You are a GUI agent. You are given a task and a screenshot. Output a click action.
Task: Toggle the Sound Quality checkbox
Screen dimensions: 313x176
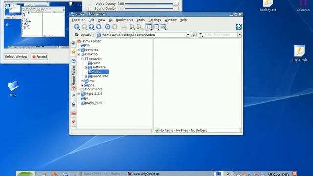click(x=89, y=9)
